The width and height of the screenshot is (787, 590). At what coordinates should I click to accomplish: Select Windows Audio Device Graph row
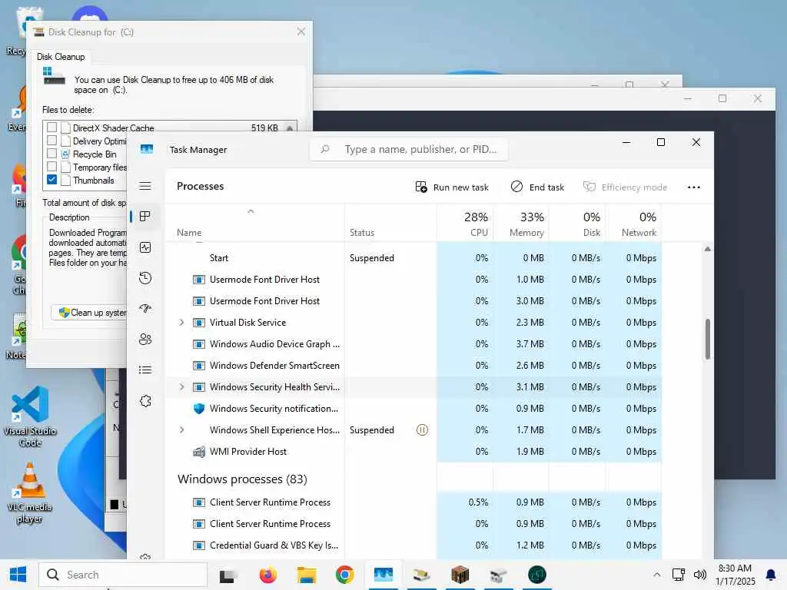413,344
